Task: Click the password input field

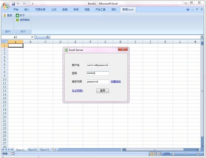Action: (x=98, y=73)
